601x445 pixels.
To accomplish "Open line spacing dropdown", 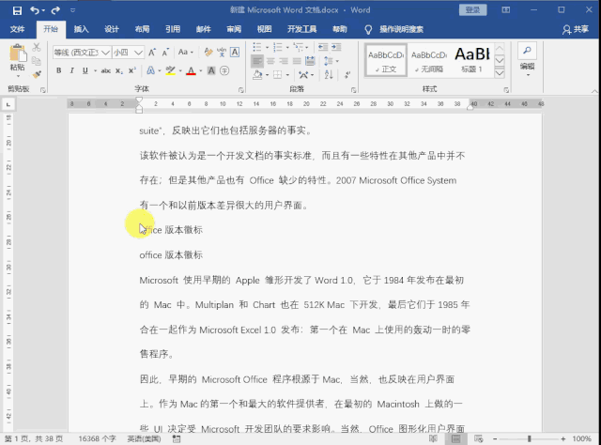I will [331, 61].
